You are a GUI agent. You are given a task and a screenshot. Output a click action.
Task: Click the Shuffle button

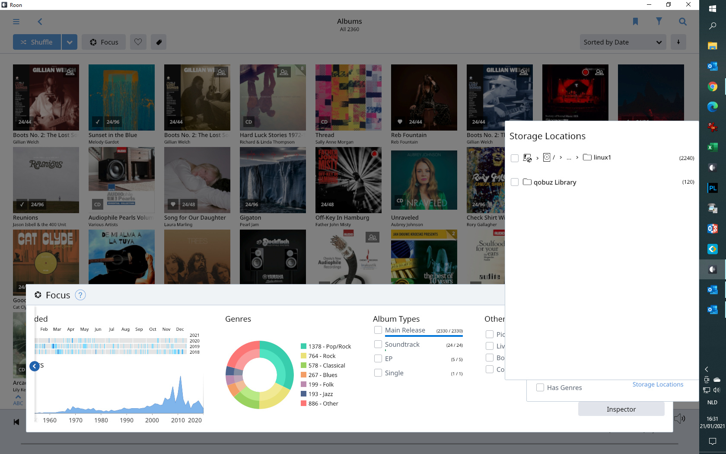[x=37, y=42]
